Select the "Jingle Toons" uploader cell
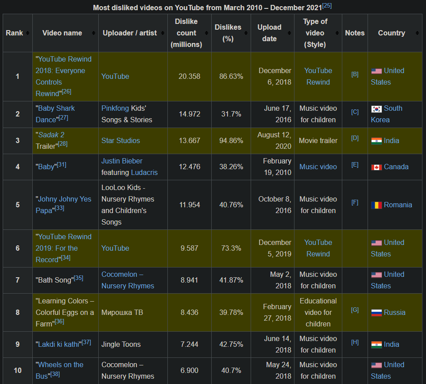This screenshot has height=384, width=426. tap(133, 344)
